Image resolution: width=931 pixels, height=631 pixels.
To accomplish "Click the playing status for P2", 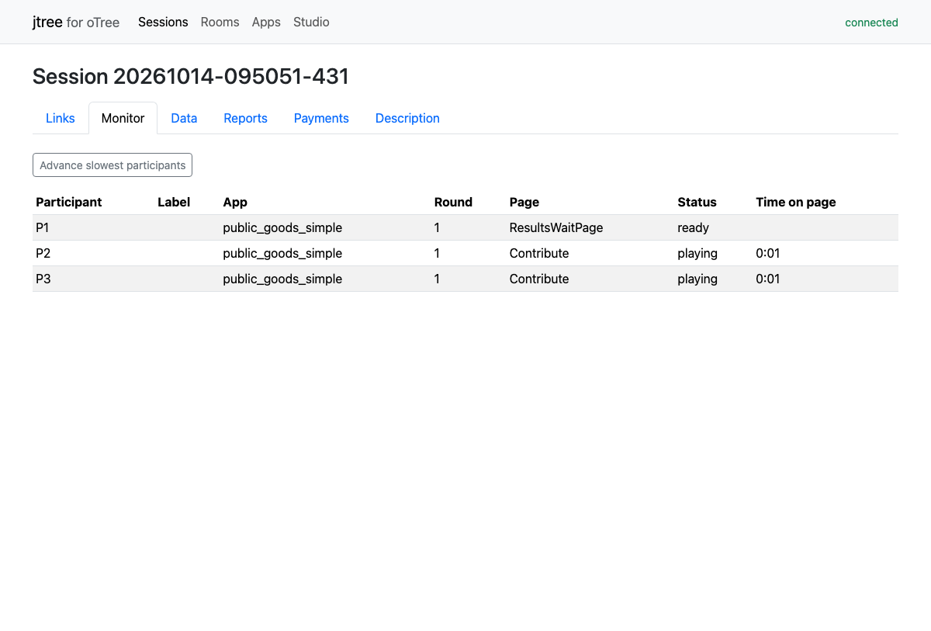I will pyautogui.click(x=697, y=253).
